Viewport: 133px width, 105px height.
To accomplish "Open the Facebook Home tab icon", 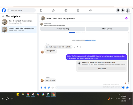I will [41, 10].
